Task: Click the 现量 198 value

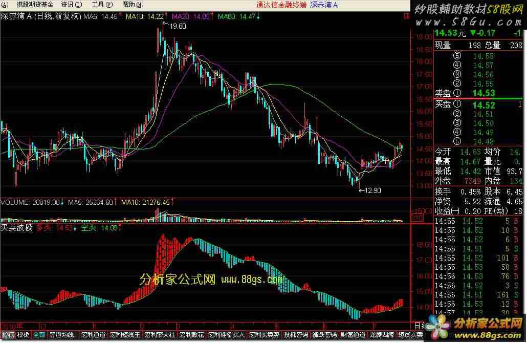Action: pyautogui.click(x=474, y=45)
